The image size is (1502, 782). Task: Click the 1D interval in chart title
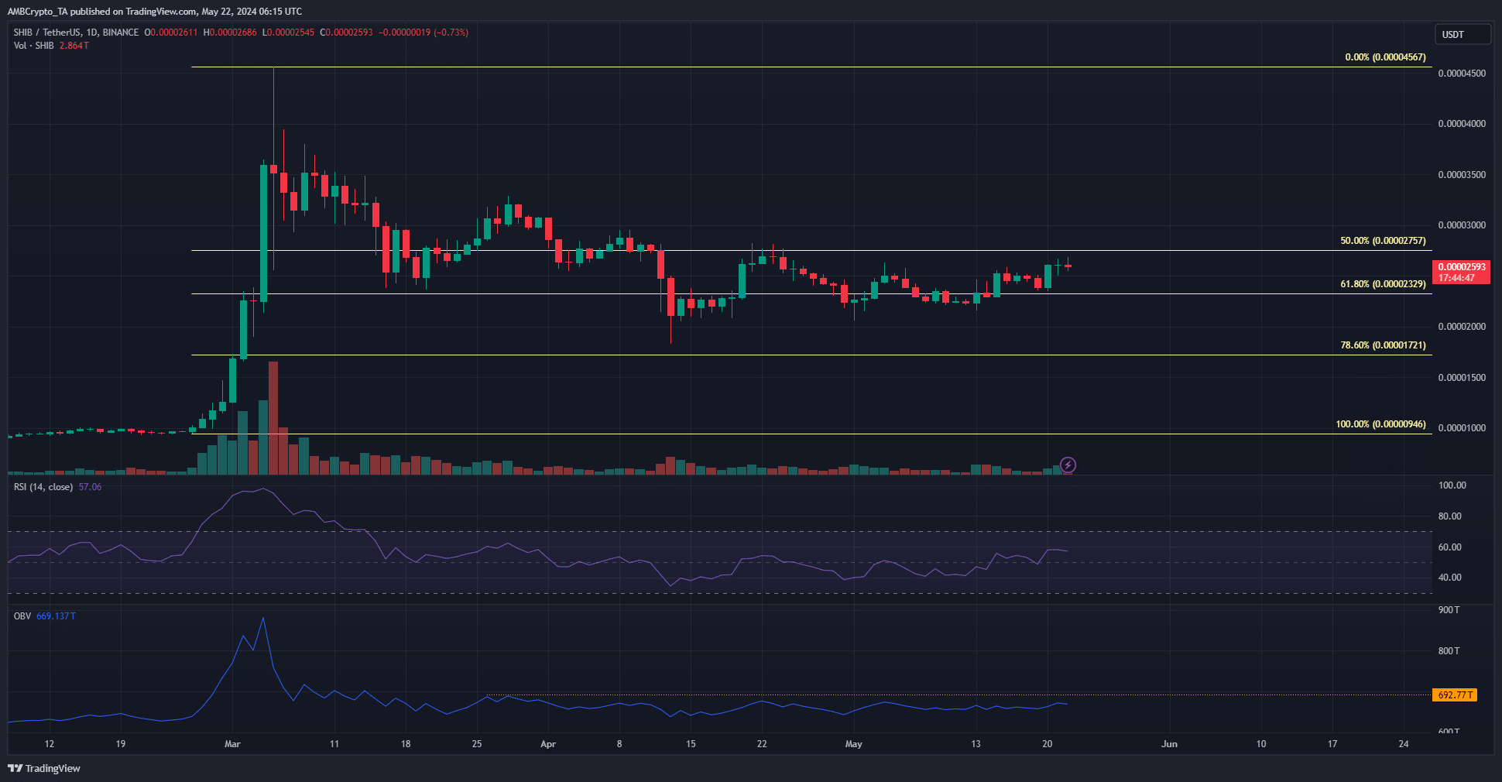pos(91,33)
